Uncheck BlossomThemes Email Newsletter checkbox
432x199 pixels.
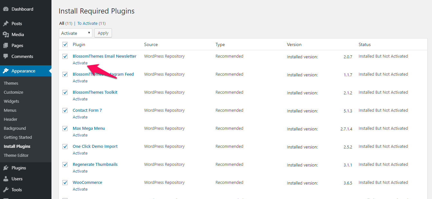[x=65, y=56]
